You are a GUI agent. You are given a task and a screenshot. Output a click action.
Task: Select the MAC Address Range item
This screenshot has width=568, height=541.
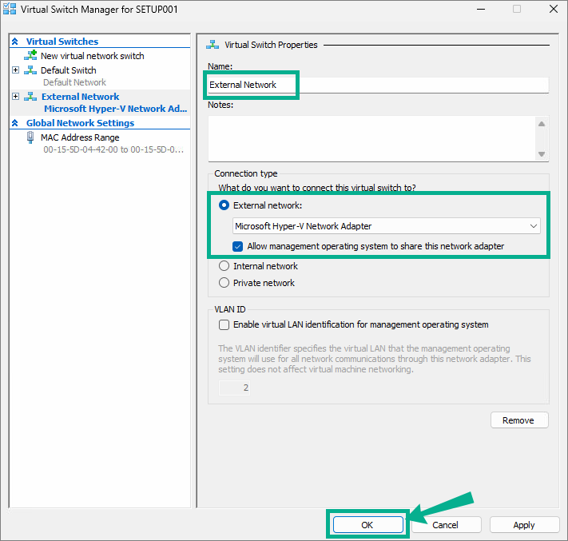tap(80, 137)
